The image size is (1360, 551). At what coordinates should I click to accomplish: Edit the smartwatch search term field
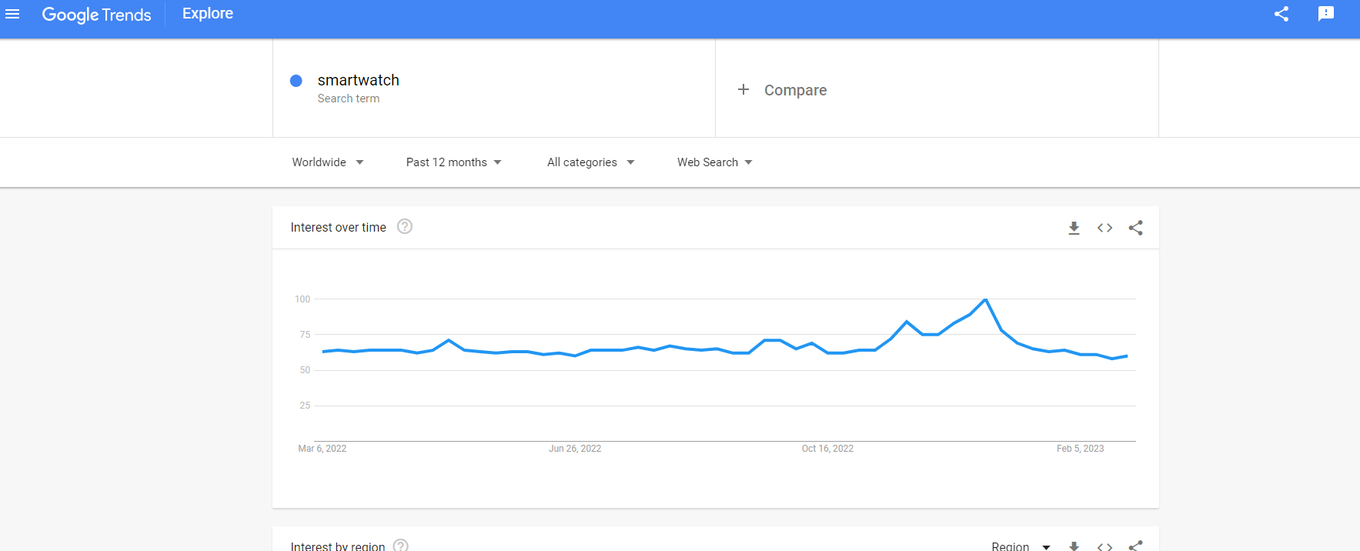[494, 88]
